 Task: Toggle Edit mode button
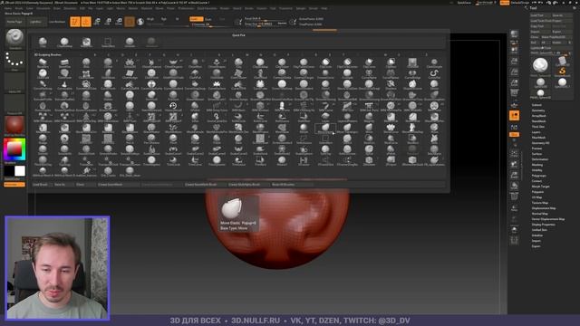[x=75, y=22]
